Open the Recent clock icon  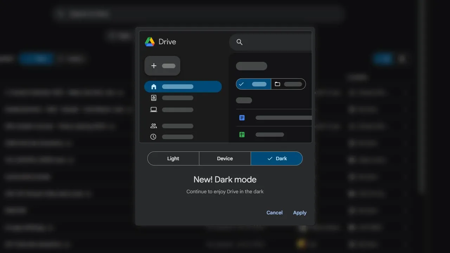(x=154, y=137)
